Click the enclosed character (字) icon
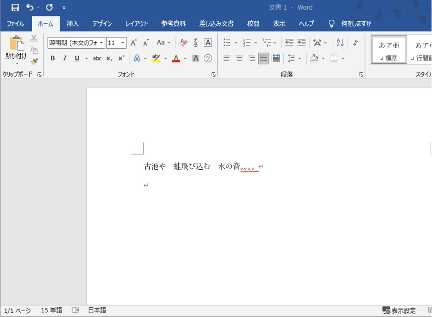The image size is (432, 317). click(208, 58)
